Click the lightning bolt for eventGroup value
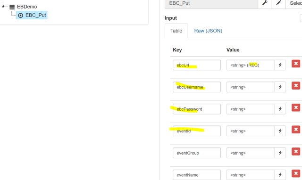Viewport: 302px width, 180px height. pos(280,153)
